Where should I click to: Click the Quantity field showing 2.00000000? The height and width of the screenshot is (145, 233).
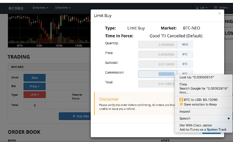tap(158, 45)
